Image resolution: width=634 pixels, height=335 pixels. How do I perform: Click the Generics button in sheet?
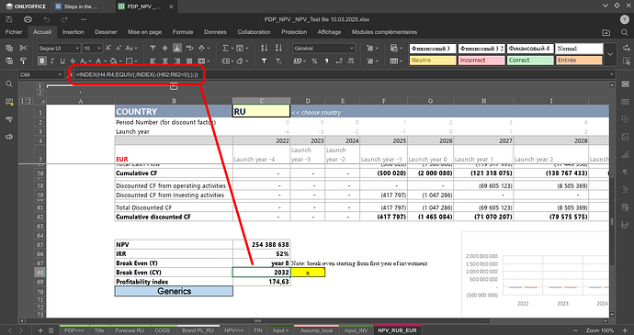coord(174,291)
